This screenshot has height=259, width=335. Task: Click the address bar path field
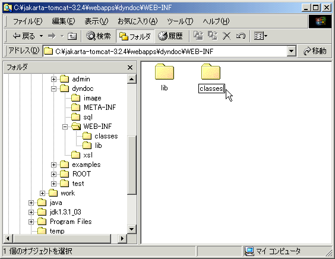(x=165, y=51)
